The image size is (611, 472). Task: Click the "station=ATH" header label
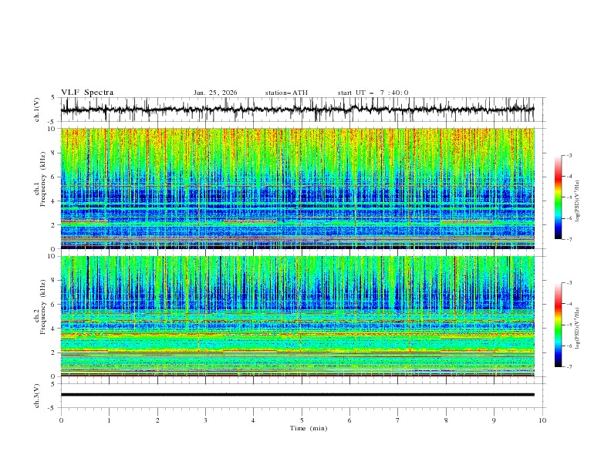[x=286, y=93]
